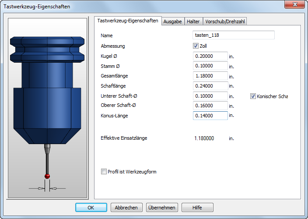Edit the Gesamtlänge value field

point(210,76)
